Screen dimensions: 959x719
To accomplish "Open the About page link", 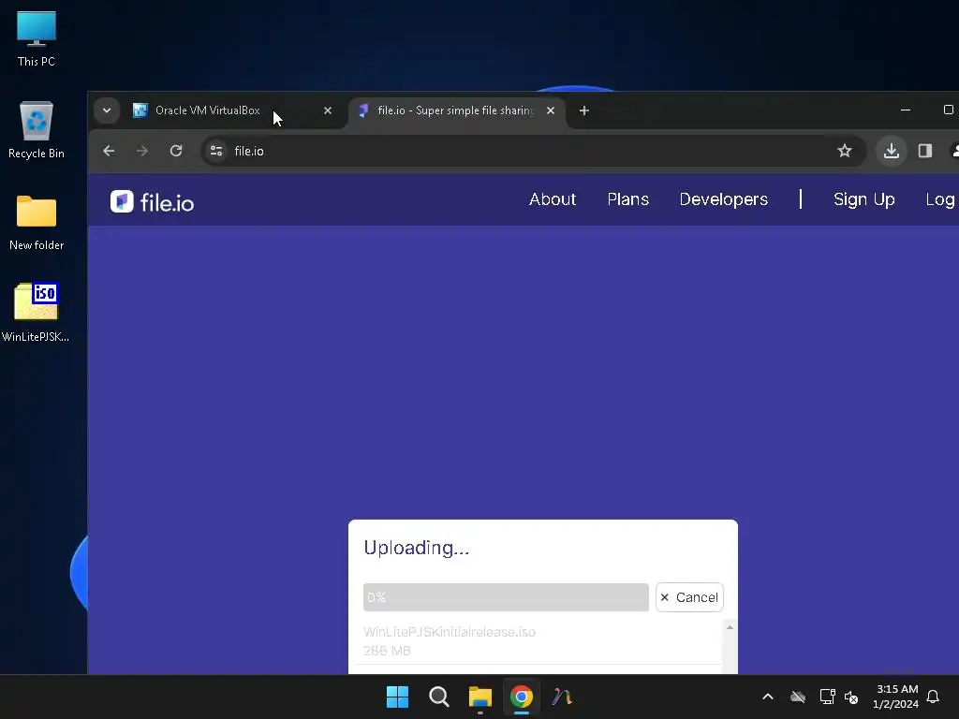I will (553, 199).
